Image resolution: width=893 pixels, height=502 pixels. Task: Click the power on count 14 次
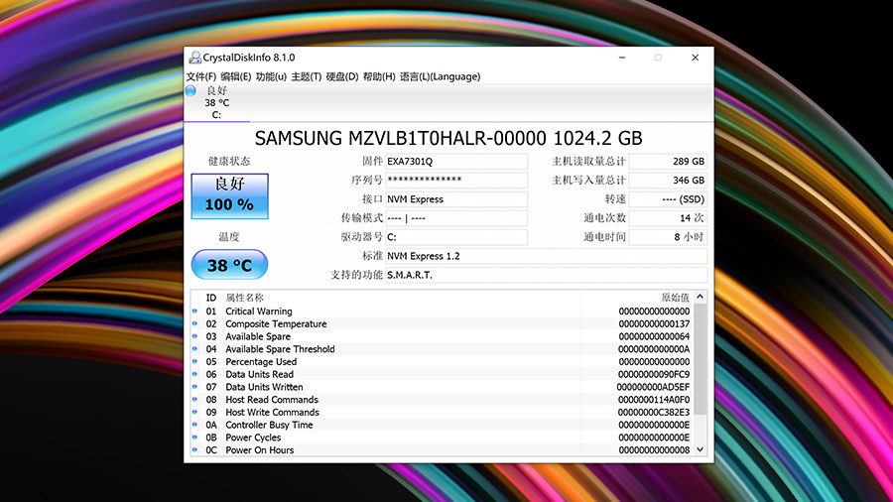pos(668,218)
